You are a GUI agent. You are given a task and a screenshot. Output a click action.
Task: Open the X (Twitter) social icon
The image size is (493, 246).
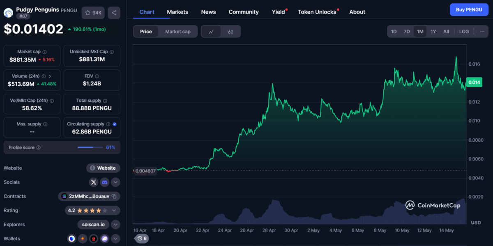94,182
